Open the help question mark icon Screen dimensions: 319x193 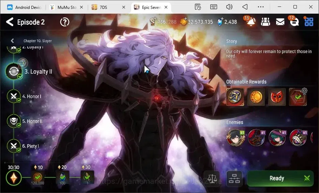point(65,22)
